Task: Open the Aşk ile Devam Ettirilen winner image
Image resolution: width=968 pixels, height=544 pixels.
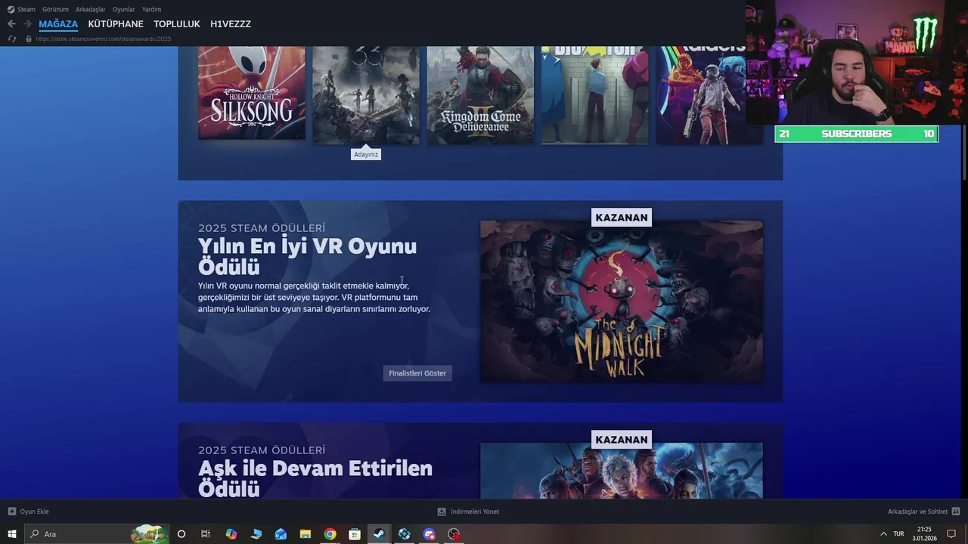Action: (x=622, y=471)
